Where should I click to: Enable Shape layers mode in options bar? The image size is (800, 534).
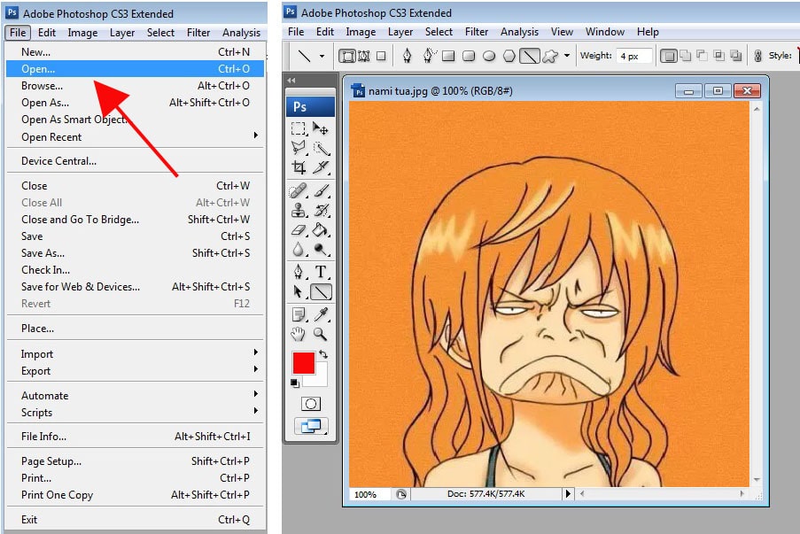(347, 56)
